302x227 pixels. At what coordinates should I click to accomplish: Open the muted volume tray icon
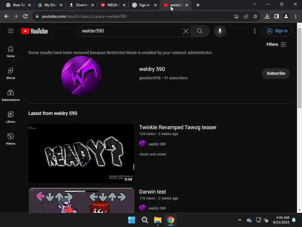266,220
